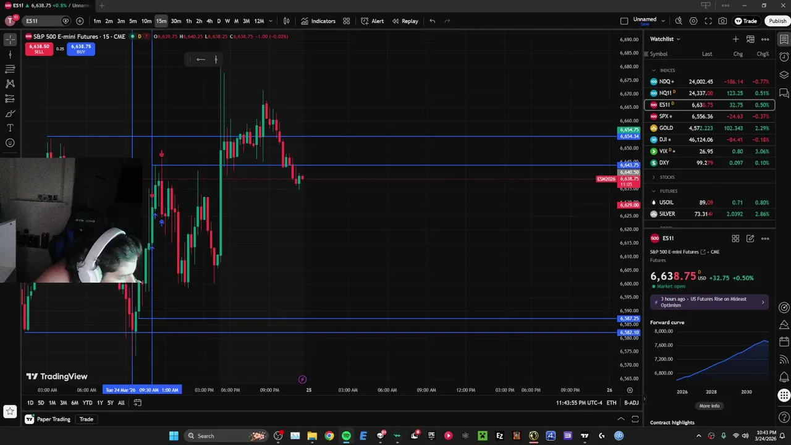Switch to the 5m timeframe
The width and height of the screenshot is (791, 445).
(133, 21)
